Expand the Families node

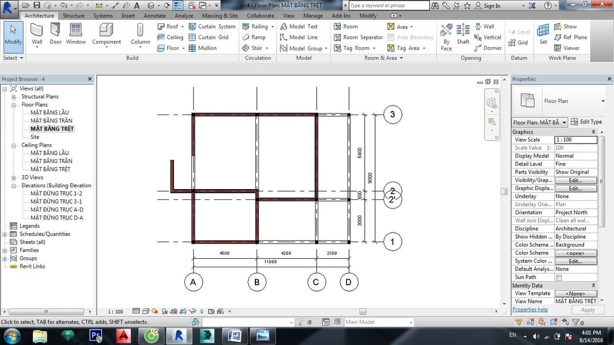[x=5, y=250]
